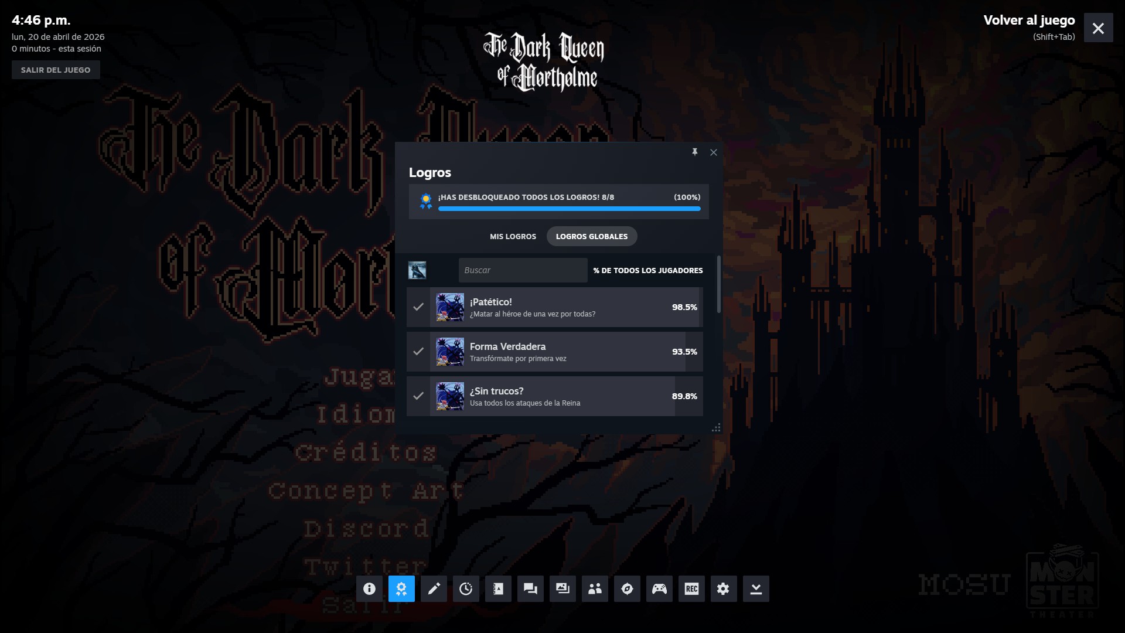
Task: Select the Logros Globales tab
Action: (591, 236)
